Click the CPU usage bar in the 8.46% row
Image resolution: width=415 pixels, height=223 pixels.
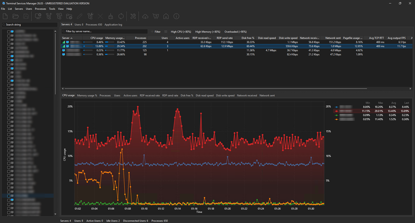(x=88, y=42)
